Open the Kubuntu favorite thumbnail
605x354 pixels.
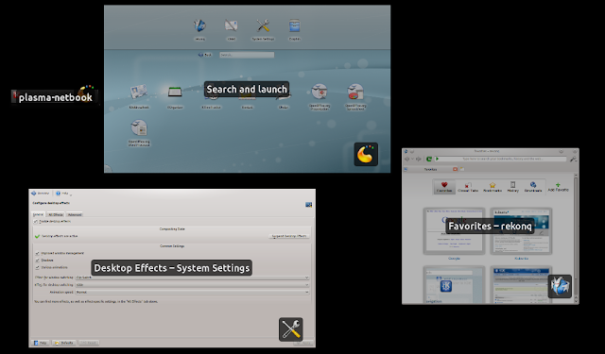point(521,230)
